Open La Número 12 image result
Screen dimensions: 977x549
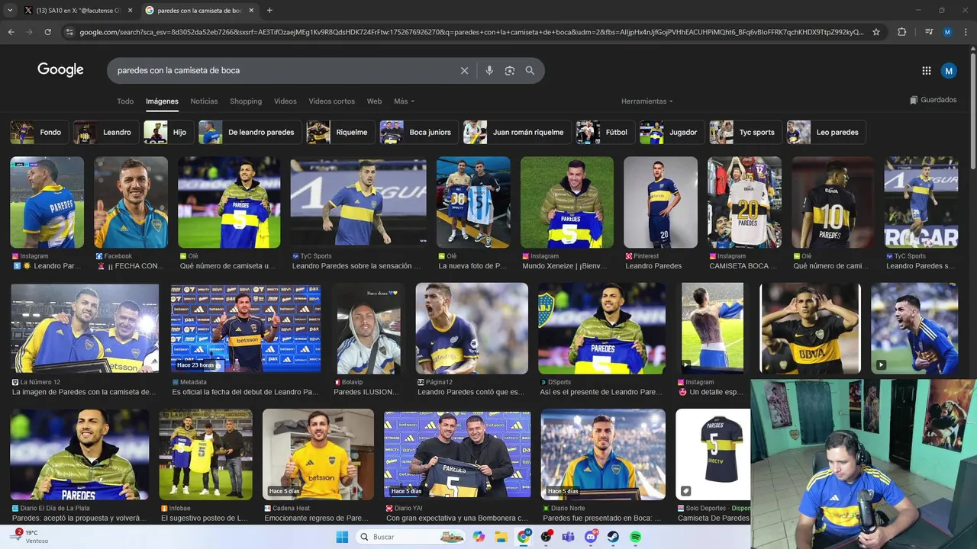click(85, 329)
